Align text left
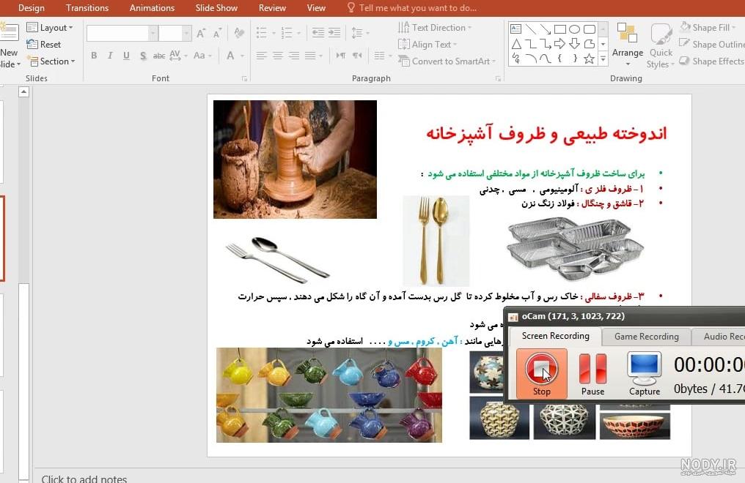 (x=261, y=56)
